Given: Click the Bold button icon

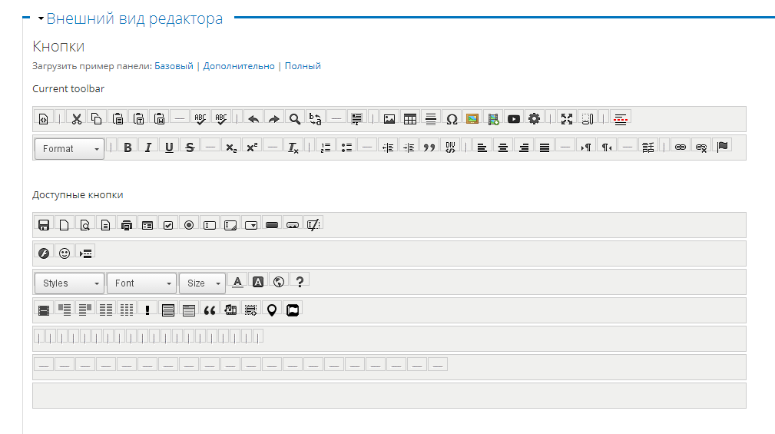Looking at the screenshot, I should tap(128, 147).
